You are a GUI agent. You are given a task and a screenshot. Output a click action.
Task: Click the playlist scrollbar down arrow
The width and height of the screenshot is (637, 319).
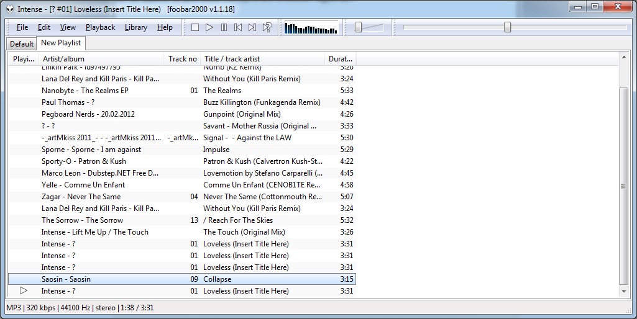(623, 292)
